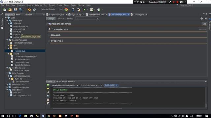
Task: Expand the WEB-INF folder node
Action: [8, 23]
